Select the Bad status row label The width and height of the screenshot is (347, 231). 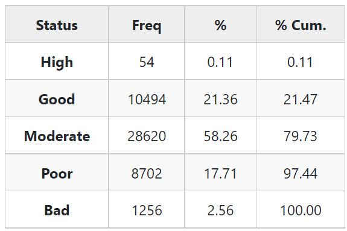(x=57, y=210)
